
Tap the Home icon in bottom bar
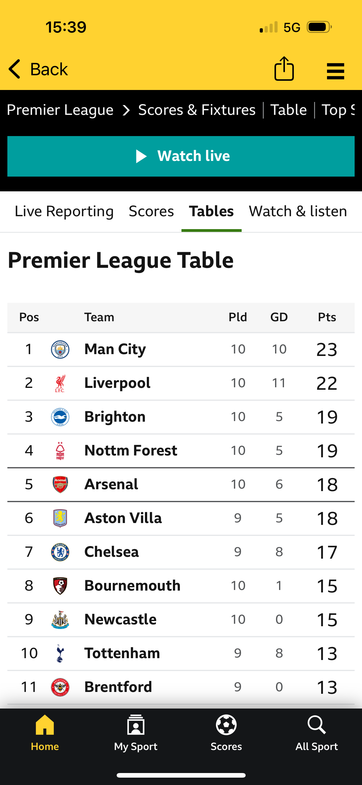coord(45,724)
